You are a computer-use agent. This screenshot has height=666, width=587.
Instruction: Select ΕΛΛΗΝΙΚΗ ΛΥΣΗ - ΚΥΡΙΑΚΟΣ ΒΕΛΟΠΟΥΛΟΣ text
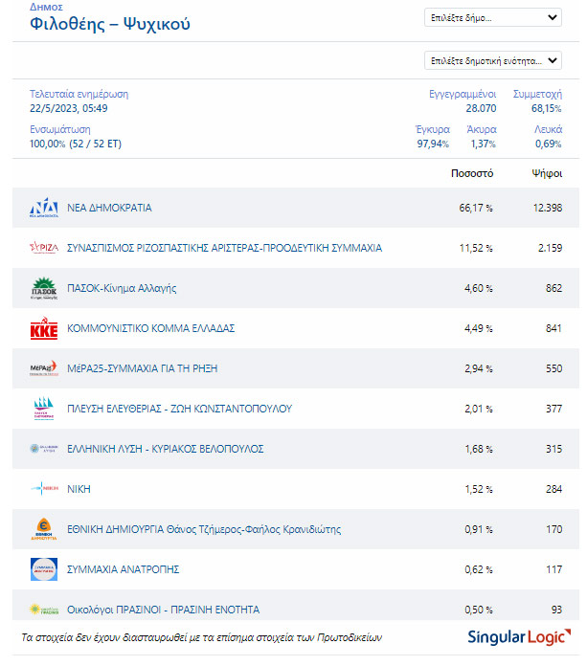[x=166, y=449]
